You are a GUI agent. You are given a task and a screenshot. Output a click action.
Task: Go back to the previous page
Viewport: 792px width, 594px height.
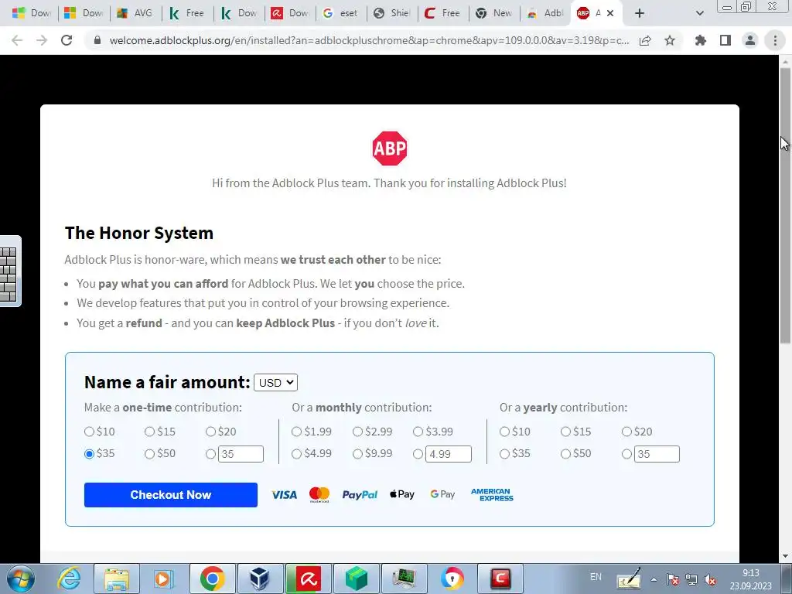point(17,40)
